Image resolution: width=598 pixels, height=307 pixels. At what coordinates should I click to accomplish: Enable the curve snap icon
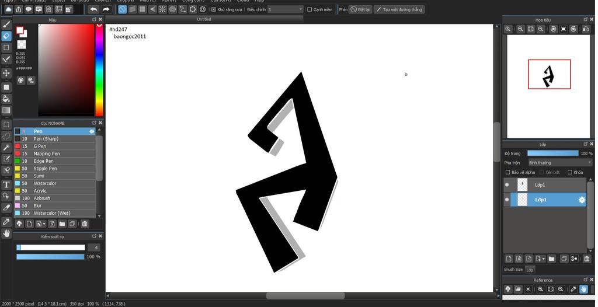pyautogui.click(x=183, y=9)
